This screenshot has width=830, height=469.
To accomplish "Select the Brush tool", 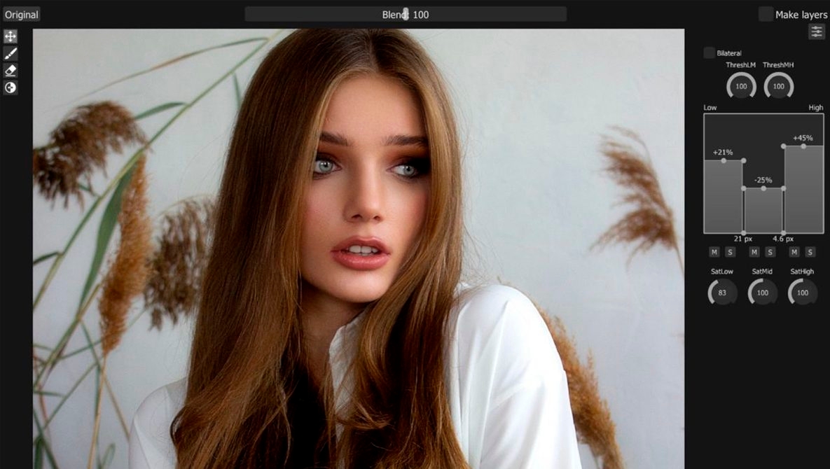I will point(9,54).
